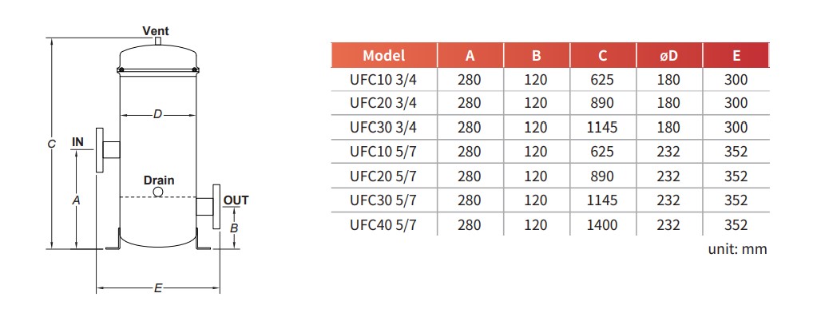Select the IN flange label
The image size is (817, 317).
point(77,141)
